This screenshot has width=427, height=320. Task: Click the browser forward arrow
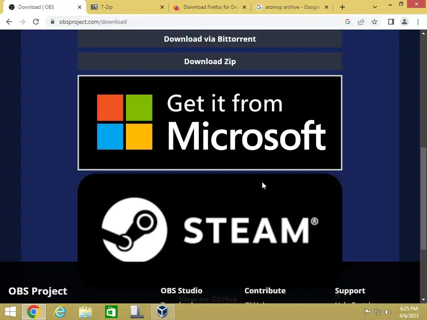(23, 22)
